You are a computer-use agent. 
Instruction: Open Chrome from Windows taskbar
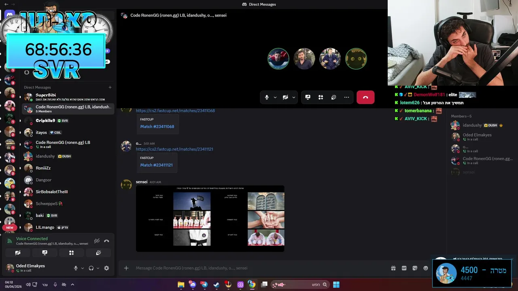(252, 285)
